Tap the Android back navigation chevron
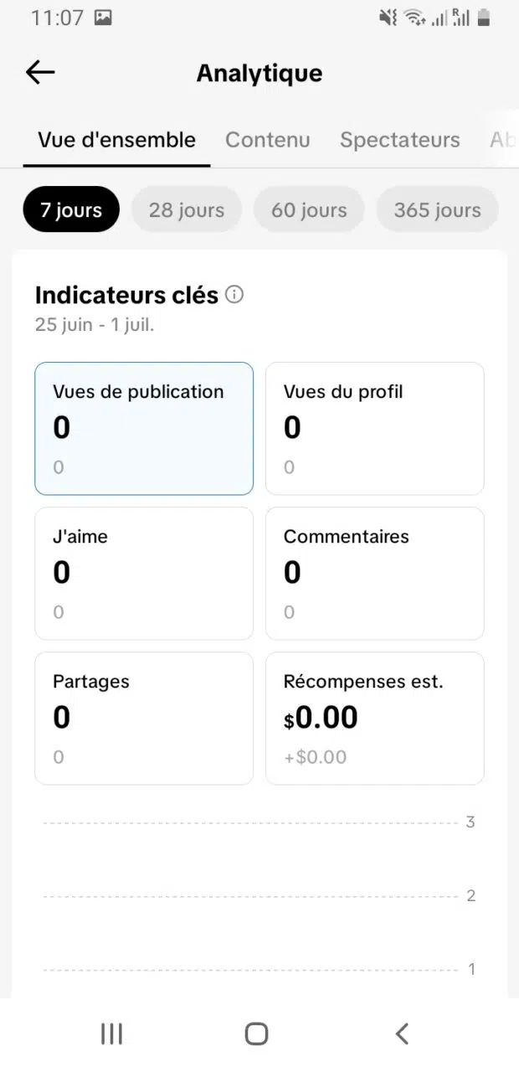519x1067 pixels. tap(402, 1033)
